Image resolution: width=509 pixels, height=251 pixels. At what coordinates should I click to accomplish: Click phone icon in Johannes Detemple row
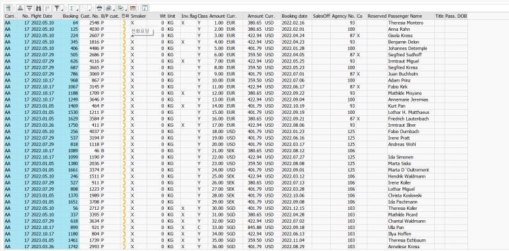point(124,49)
